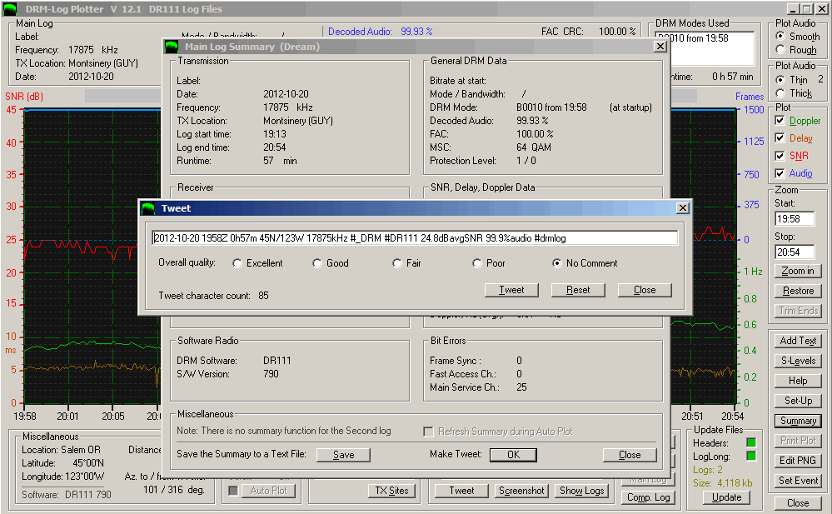Click the green Headers status indicator
This screenshot has width=832, height=514.
click(x=751, y=443)
